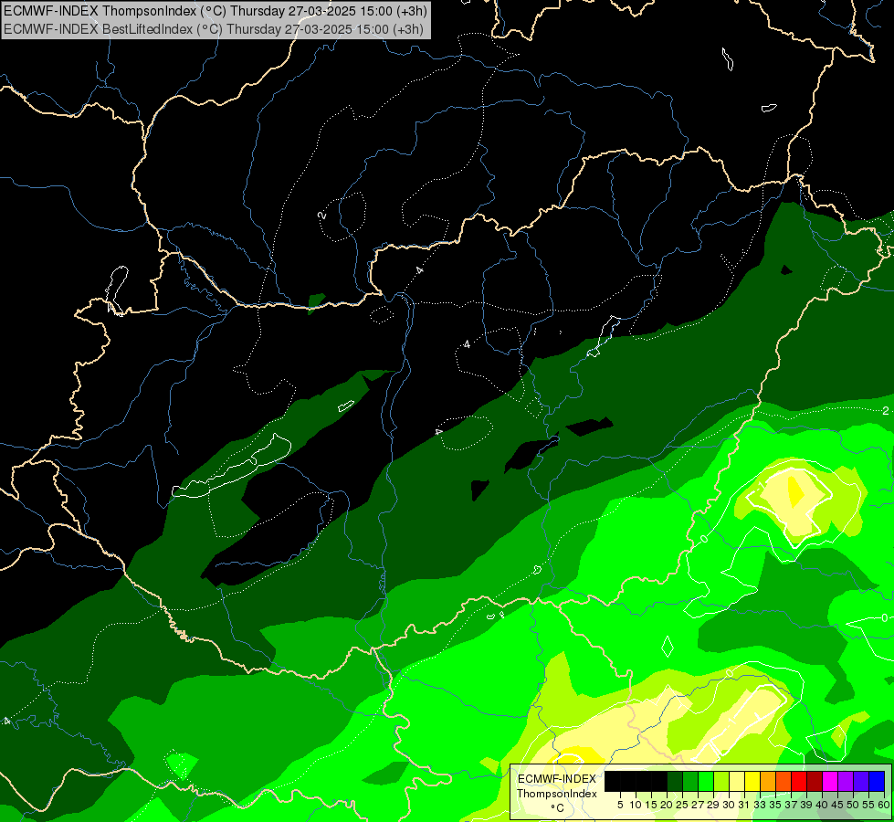Click the legend value label 40
Screen dimensions: 894x822
(822, 805)
